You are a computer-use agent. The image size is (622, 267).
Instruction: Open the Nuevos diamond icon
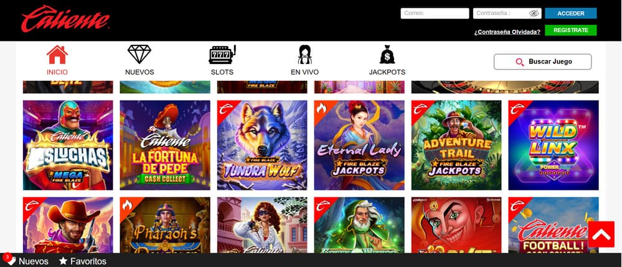[x=139, y=55]
